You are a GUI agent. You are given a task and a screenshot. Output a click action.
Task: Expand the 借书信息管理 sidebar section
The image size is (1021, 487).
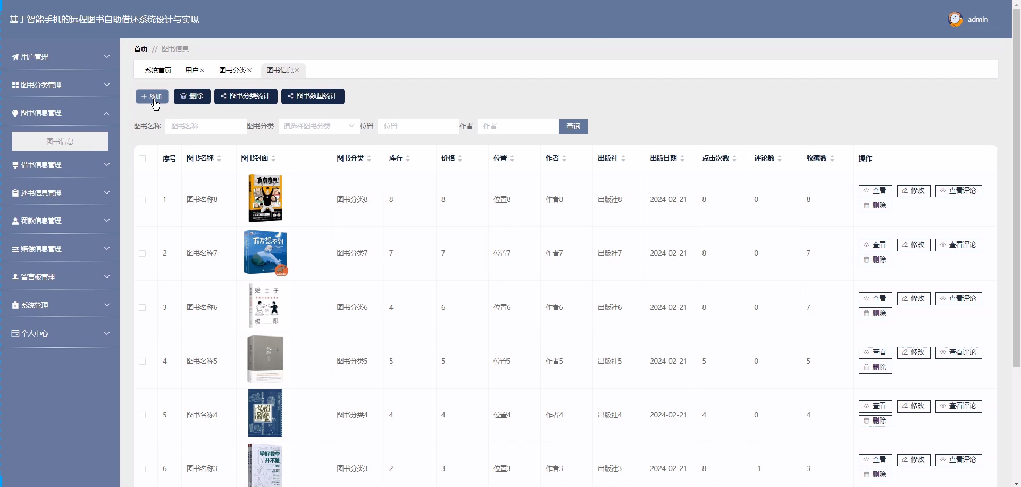(60, 165)
